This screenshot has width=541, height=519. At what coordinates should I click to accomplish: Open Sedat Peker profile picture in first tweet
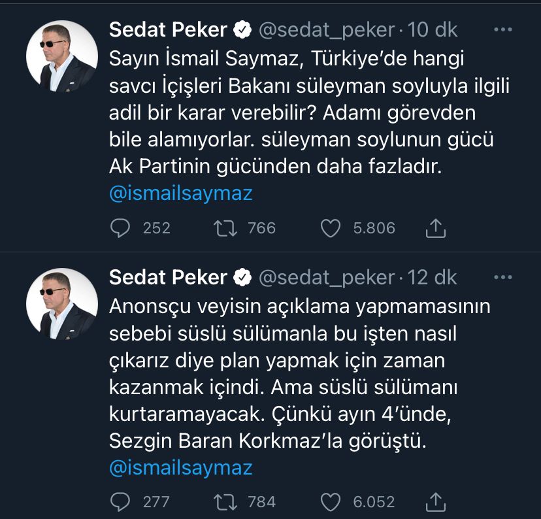pos(62,56)
